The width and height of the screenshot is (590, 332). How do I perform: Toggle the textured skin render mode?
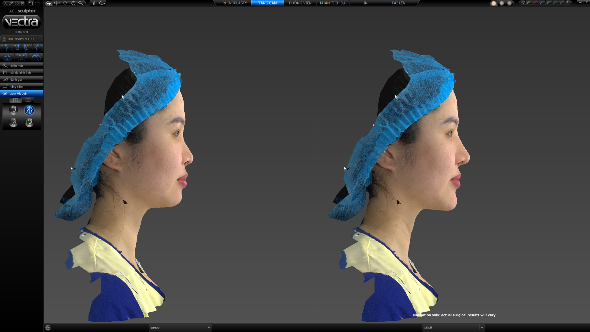pos(494,3)
